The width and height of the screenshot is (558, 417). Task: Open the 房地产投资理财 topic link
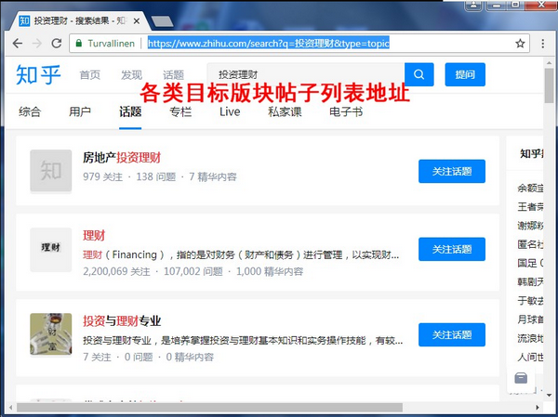122,158
